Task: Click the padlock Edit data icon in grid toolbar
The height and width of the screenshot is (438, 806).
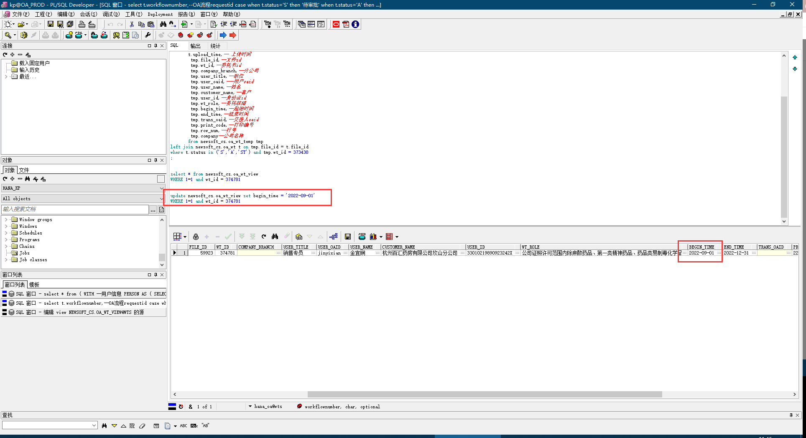Action: coord(196,237)
